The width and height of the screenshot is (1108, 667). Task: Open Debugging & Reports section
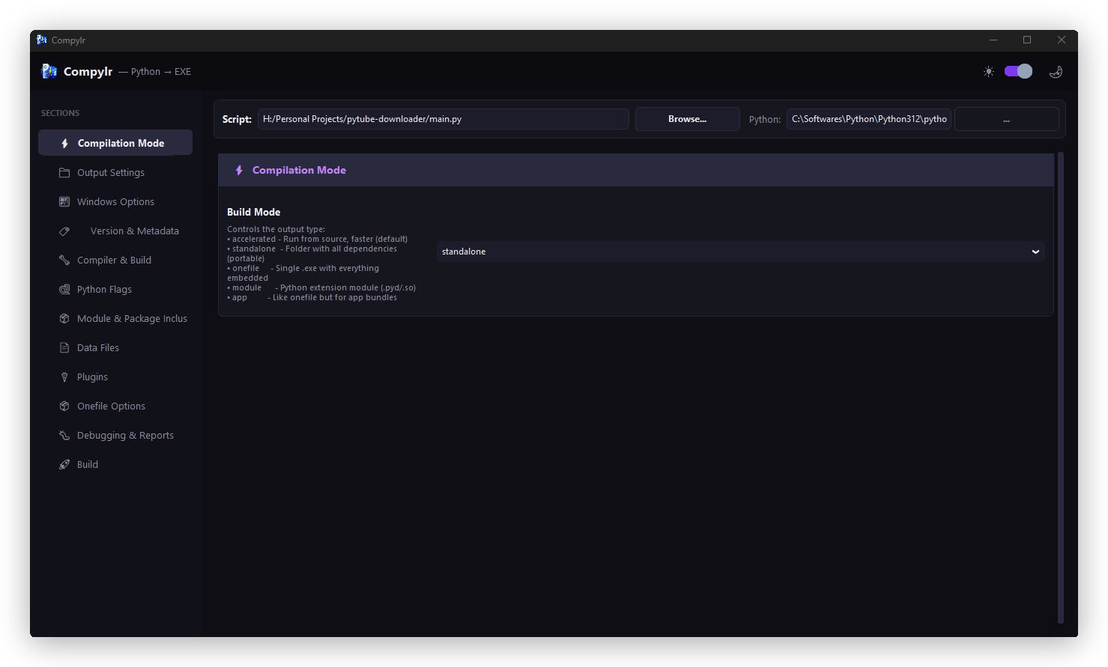click(115, 435)
